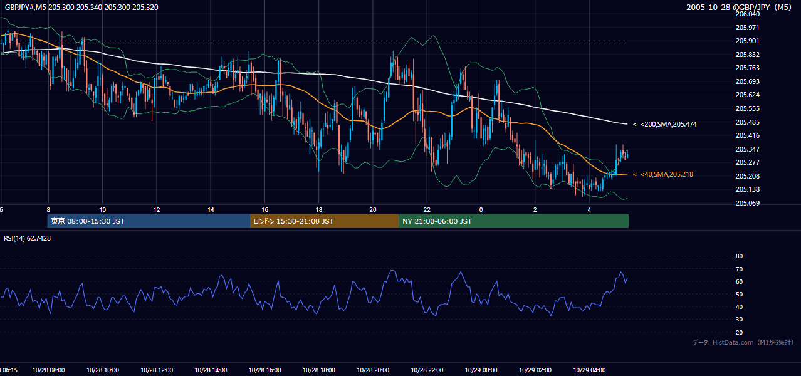Click hour tick 22 below price chart
Screen dimensions: 801x376
click(x=427, y=209)
